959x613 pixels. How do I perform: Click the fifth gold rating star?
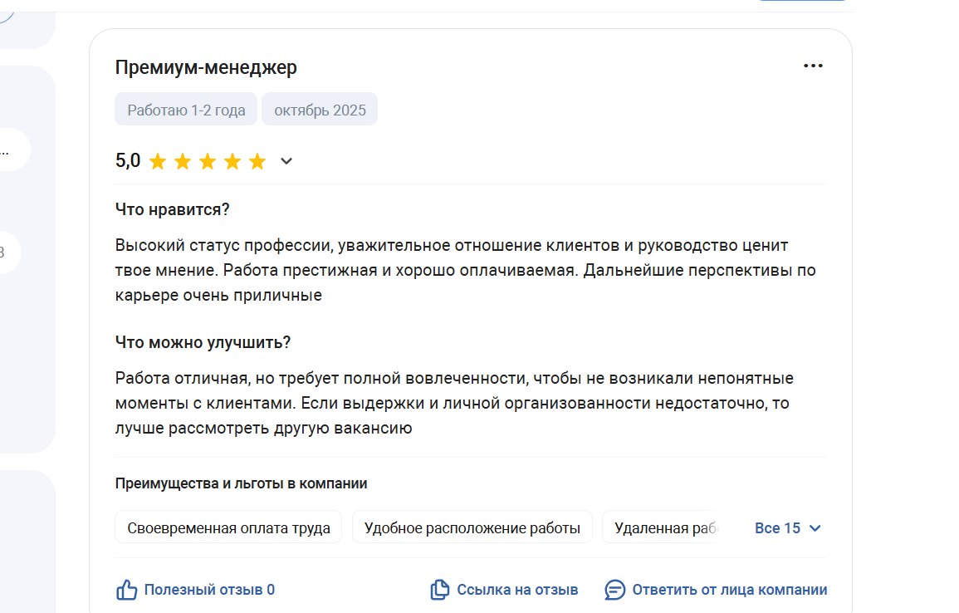pyautogui.click(x=257, y=161)
